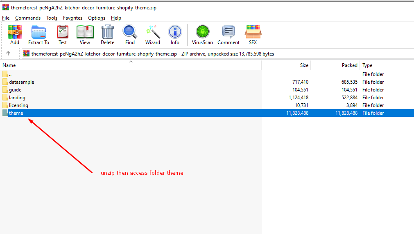The width and height of the screenshot is (414, 234).
Task: Click the SFX box icon
Action: [253, 32]
